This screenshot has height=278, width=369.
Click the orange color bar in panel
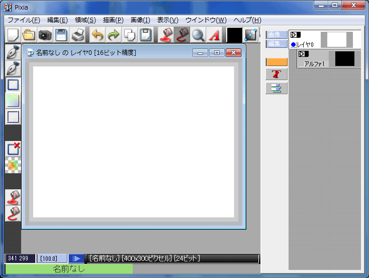click(276, 62)
